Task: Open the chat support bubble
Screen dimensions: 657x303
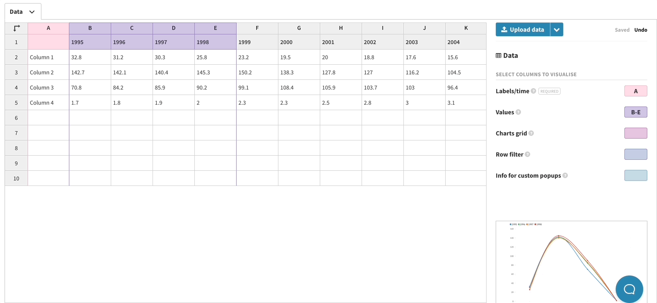Action: (629, 289)
